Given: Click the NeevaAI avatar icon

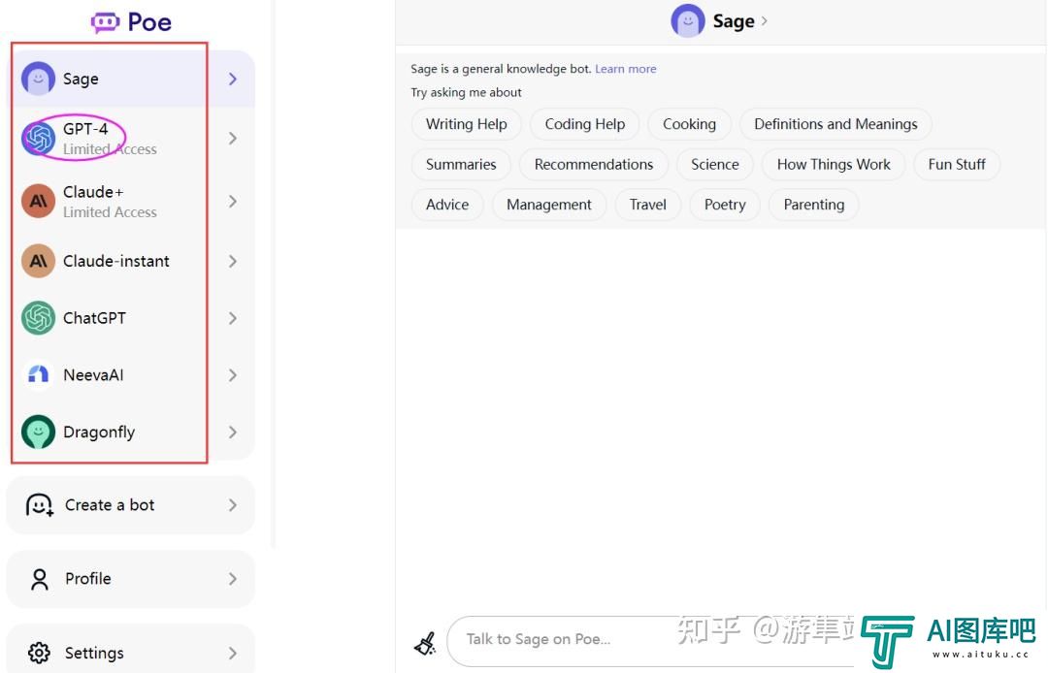Looking at the screenshot, I should click(38, 374).
